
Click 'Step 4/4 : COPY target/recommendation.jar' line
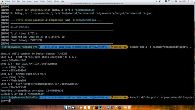(x=40, y=84)
